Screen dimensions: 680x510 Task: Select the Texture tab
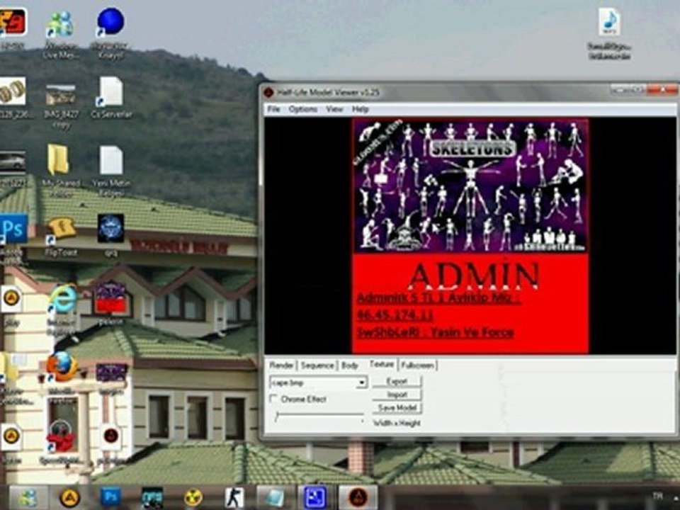click(382, 364)
